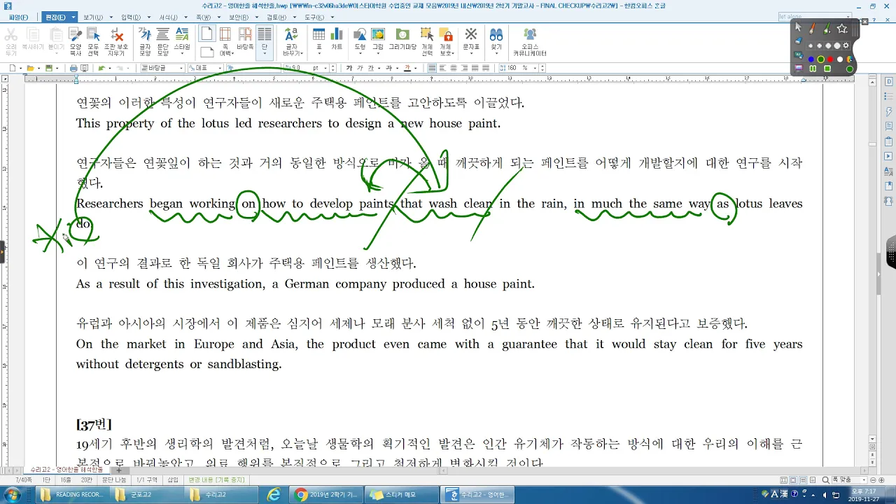Toggle bold 가 formatting button
The width and height of the screenshot is (896, 504).
coord(349,68)
